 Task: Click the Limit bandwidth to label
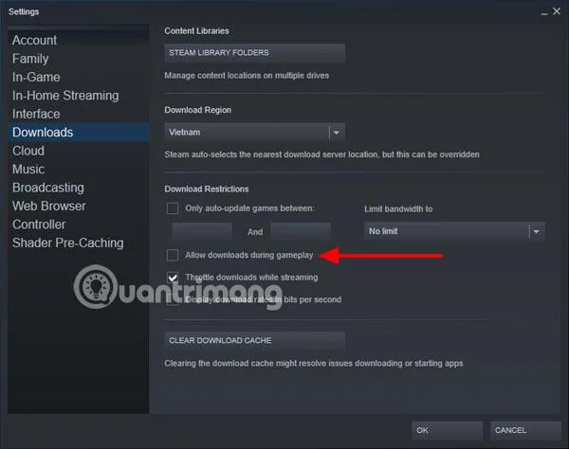[398, 209]
